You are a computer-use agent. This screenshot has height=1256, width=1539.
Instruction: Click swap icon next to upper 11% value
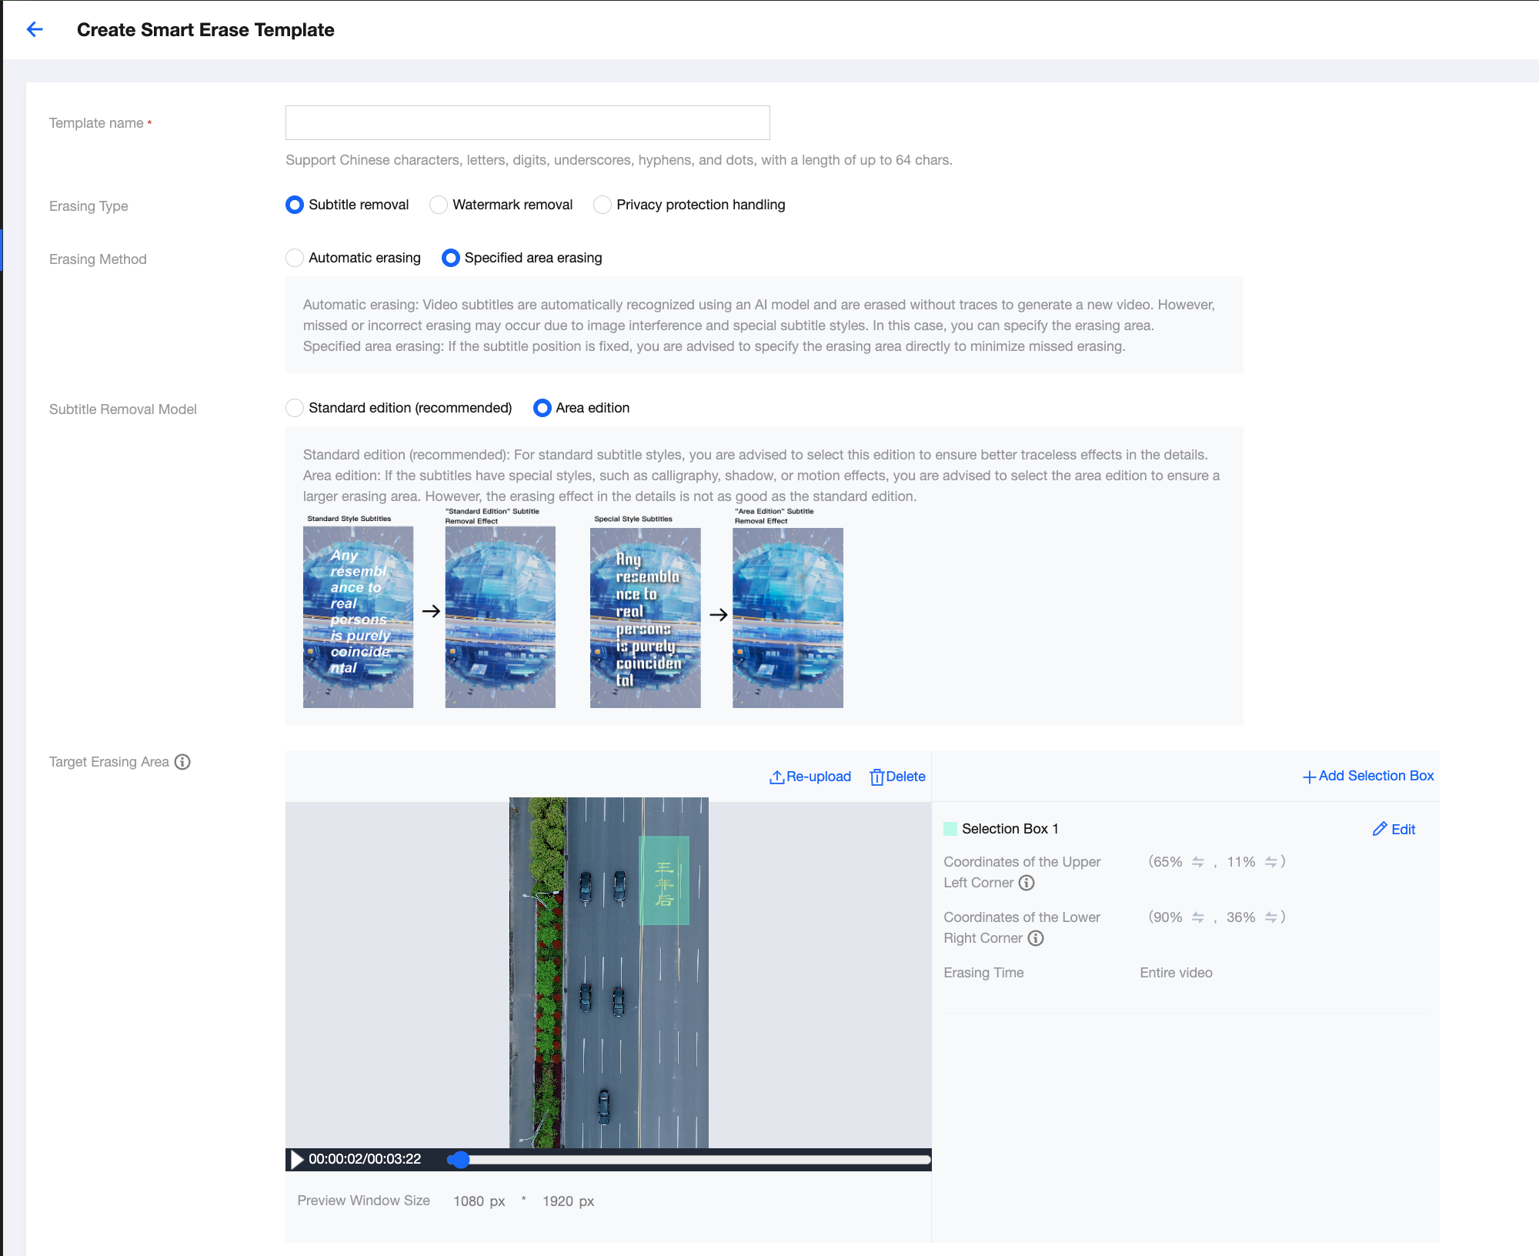pyautogui.click(x=1270, y=862)
